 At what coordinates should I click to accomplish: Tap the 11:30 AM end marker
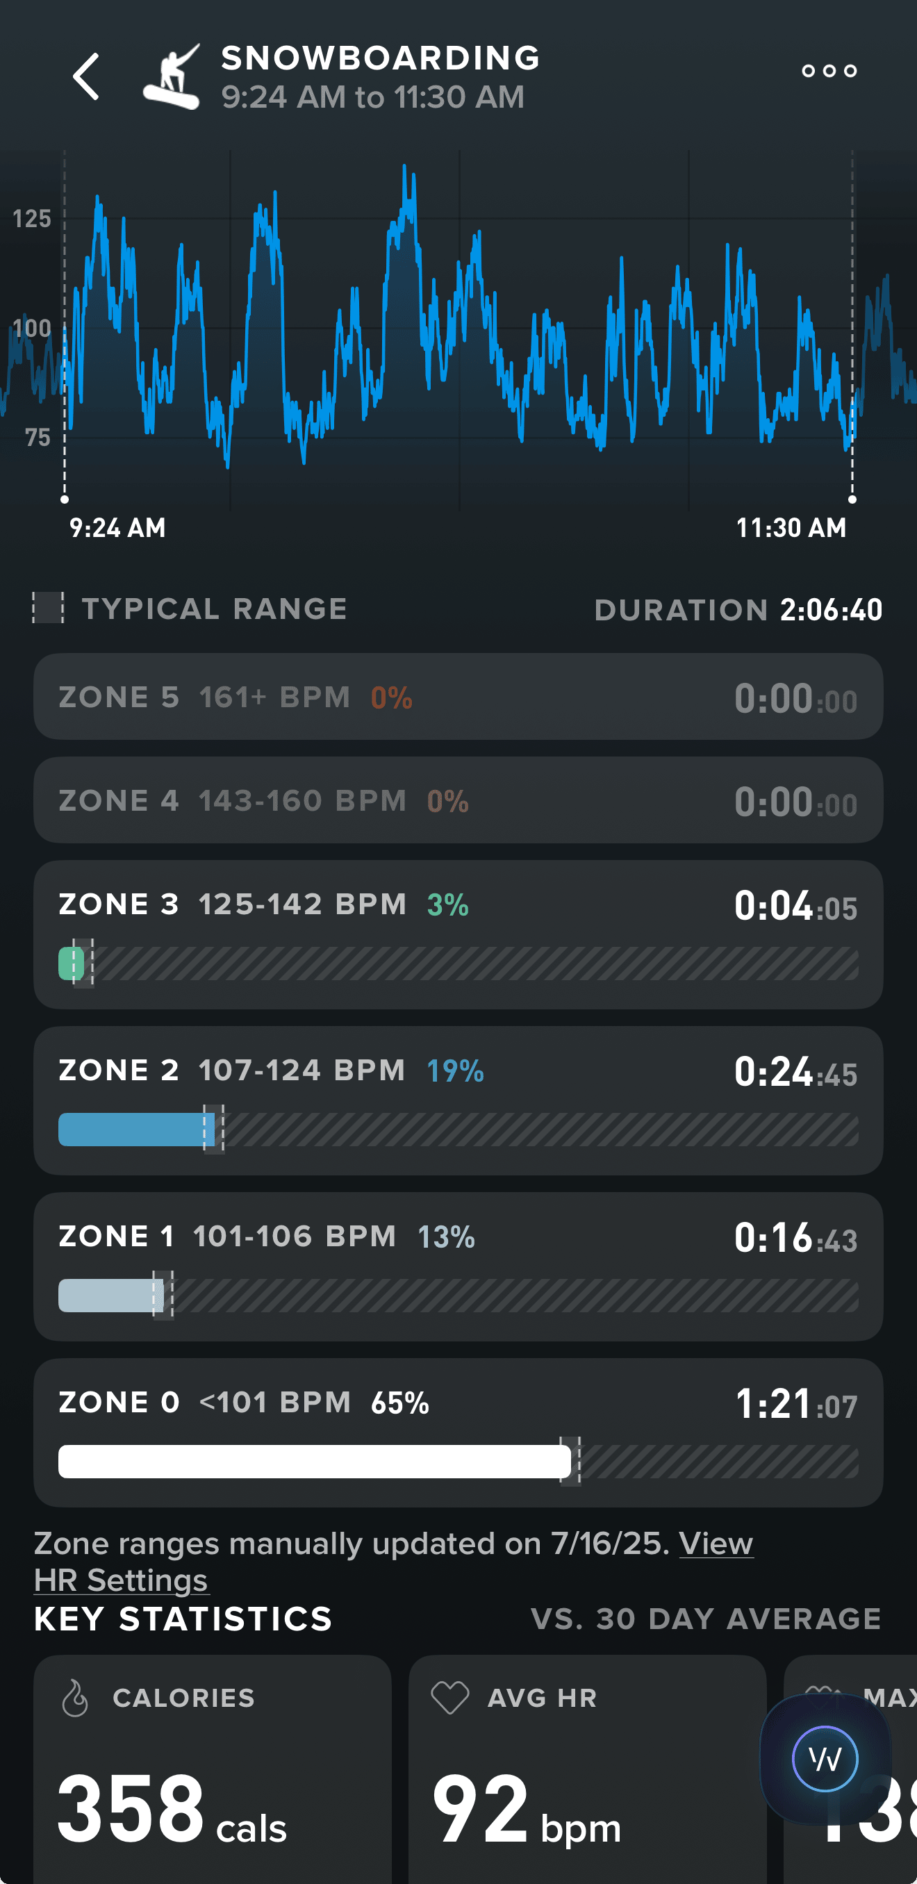pos(852,499)
